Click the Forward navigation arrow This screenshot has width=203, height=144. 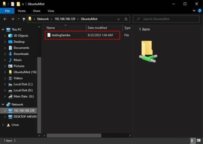(x=13, y=19)
